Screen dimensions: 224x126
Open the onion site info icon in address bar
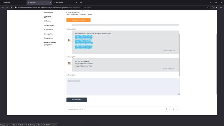coord(16,8)
